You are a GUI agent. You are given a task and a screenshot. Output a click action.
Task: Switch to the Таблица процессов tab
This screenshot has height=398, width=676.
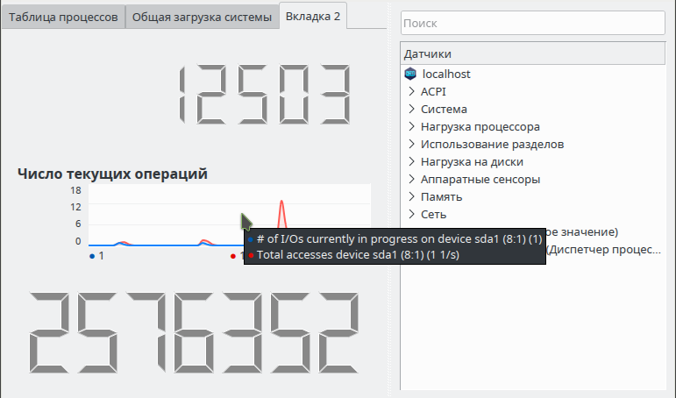63,18
